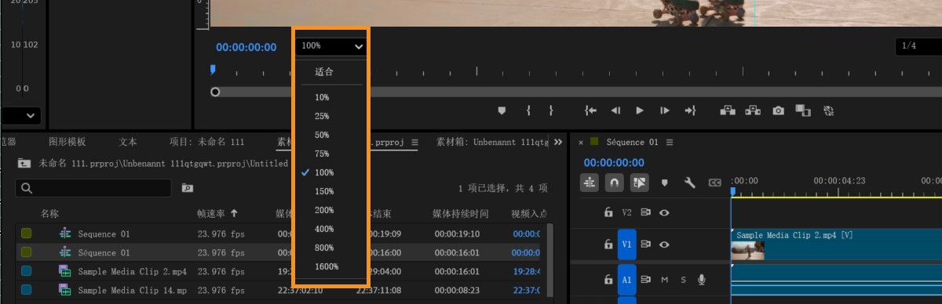The width and height of the screenshot is (942, 304).
Task: Mute track A1 with M button
Action: coord(665,280)
